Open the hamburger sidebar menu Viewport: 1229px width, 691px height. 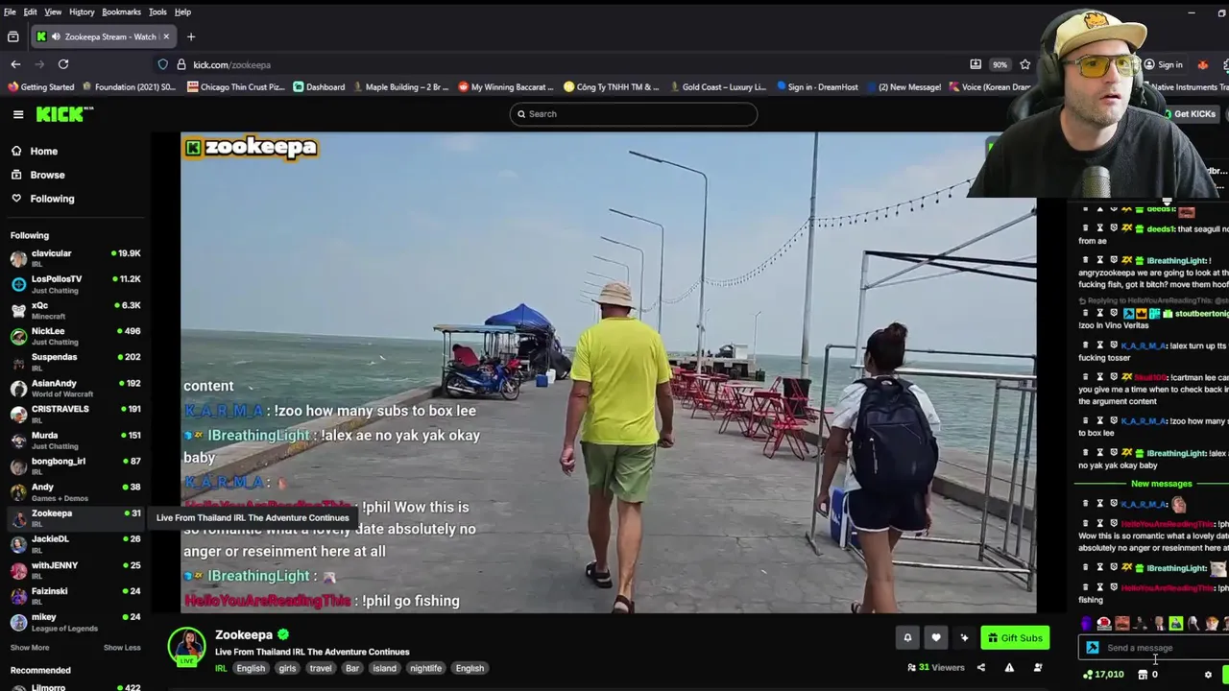click(x=18, y=114)
